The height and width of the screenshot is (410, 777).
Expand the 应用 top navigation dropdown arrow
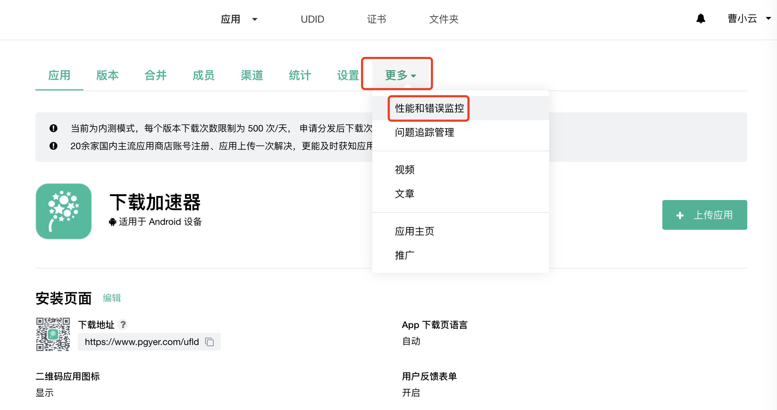click(255, 19)
